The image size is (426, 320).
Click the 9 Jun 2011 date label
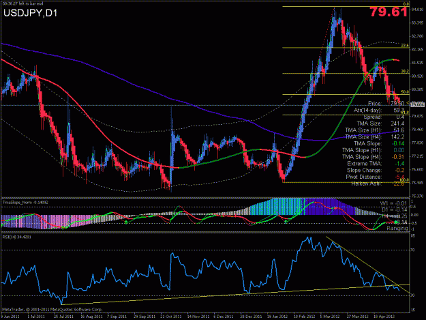[x=10, y=317]
